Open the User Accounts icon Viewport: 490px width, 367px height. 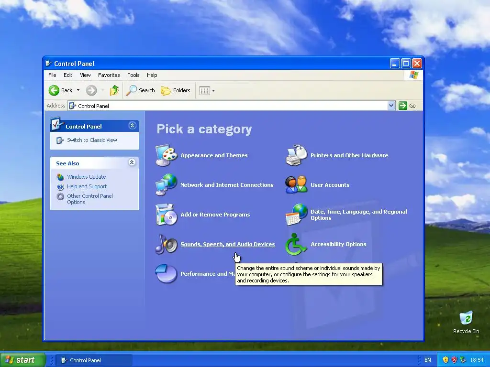point(297,185)
